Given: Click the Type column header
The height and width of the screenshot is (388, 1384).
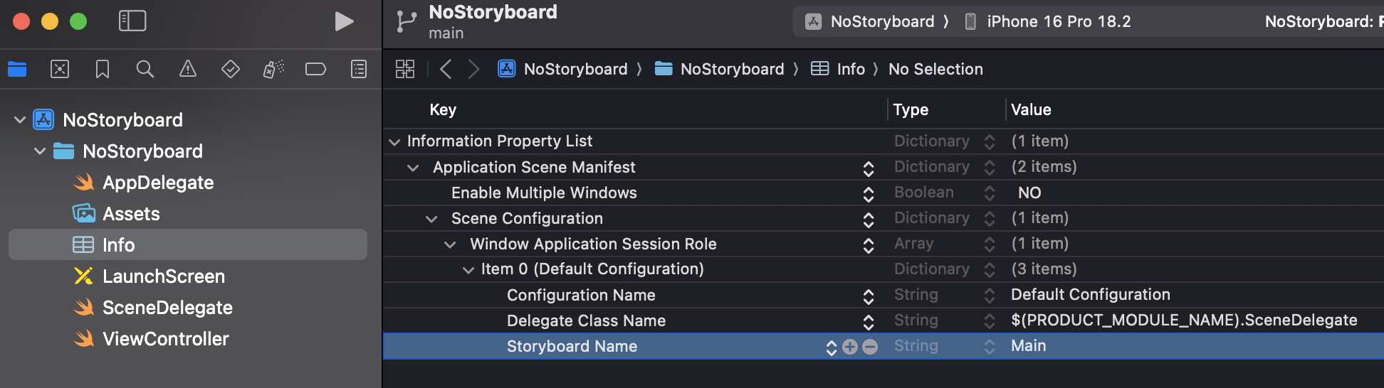Looking at the screenshot, I should (911, 109).
